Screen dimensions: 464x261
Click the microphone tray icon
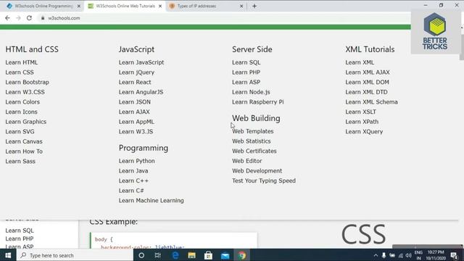pos(384,255)
